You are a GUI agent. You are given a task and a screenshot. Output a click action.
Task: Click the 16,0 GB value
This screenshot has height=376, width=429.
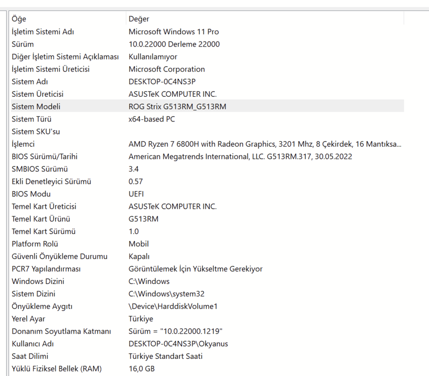pyautogui.click(x=142, y=369)
